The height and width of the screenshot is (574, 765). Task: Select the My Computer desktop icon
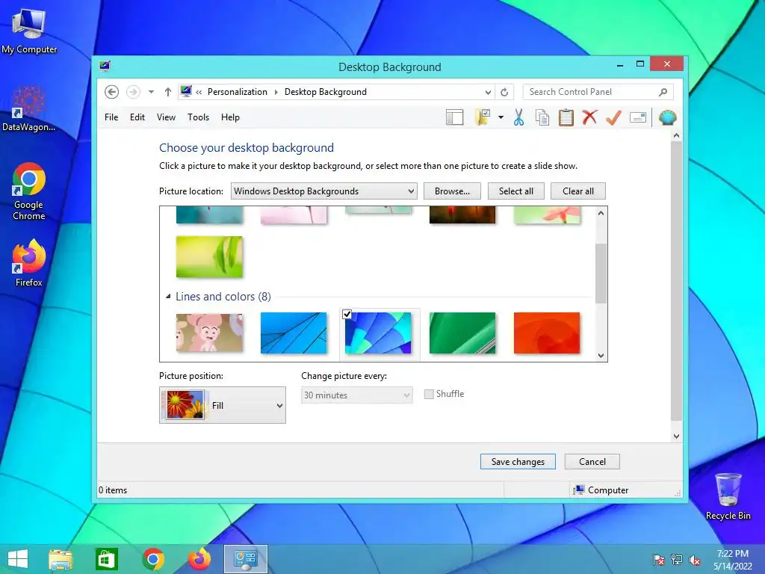tap(29, 31)
